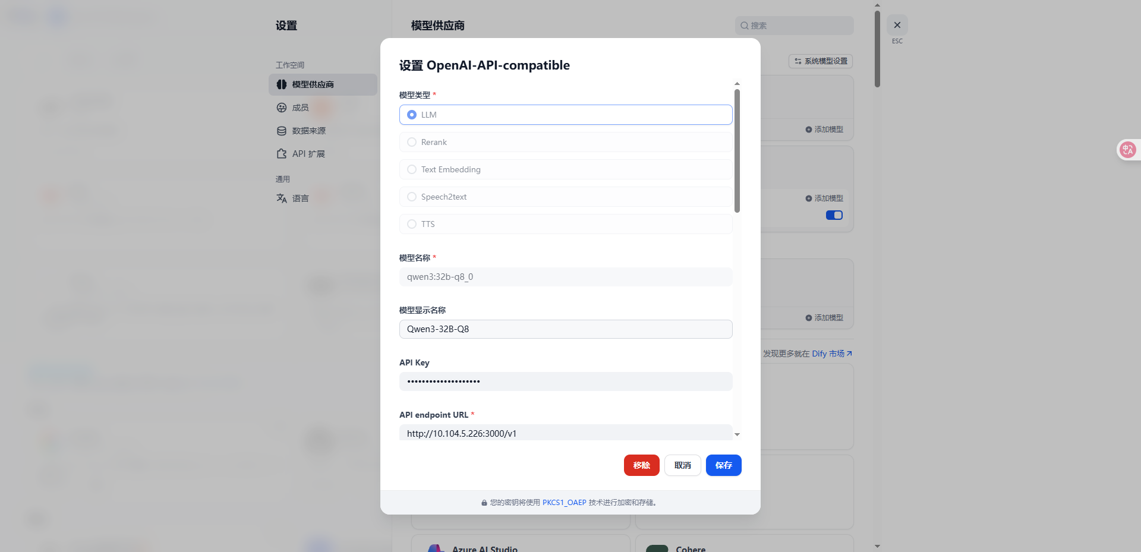Open the PKCS1_OAEP encryption link
Image resolution: width=1141 pixels, height=552 pixels.
(564, 503)
